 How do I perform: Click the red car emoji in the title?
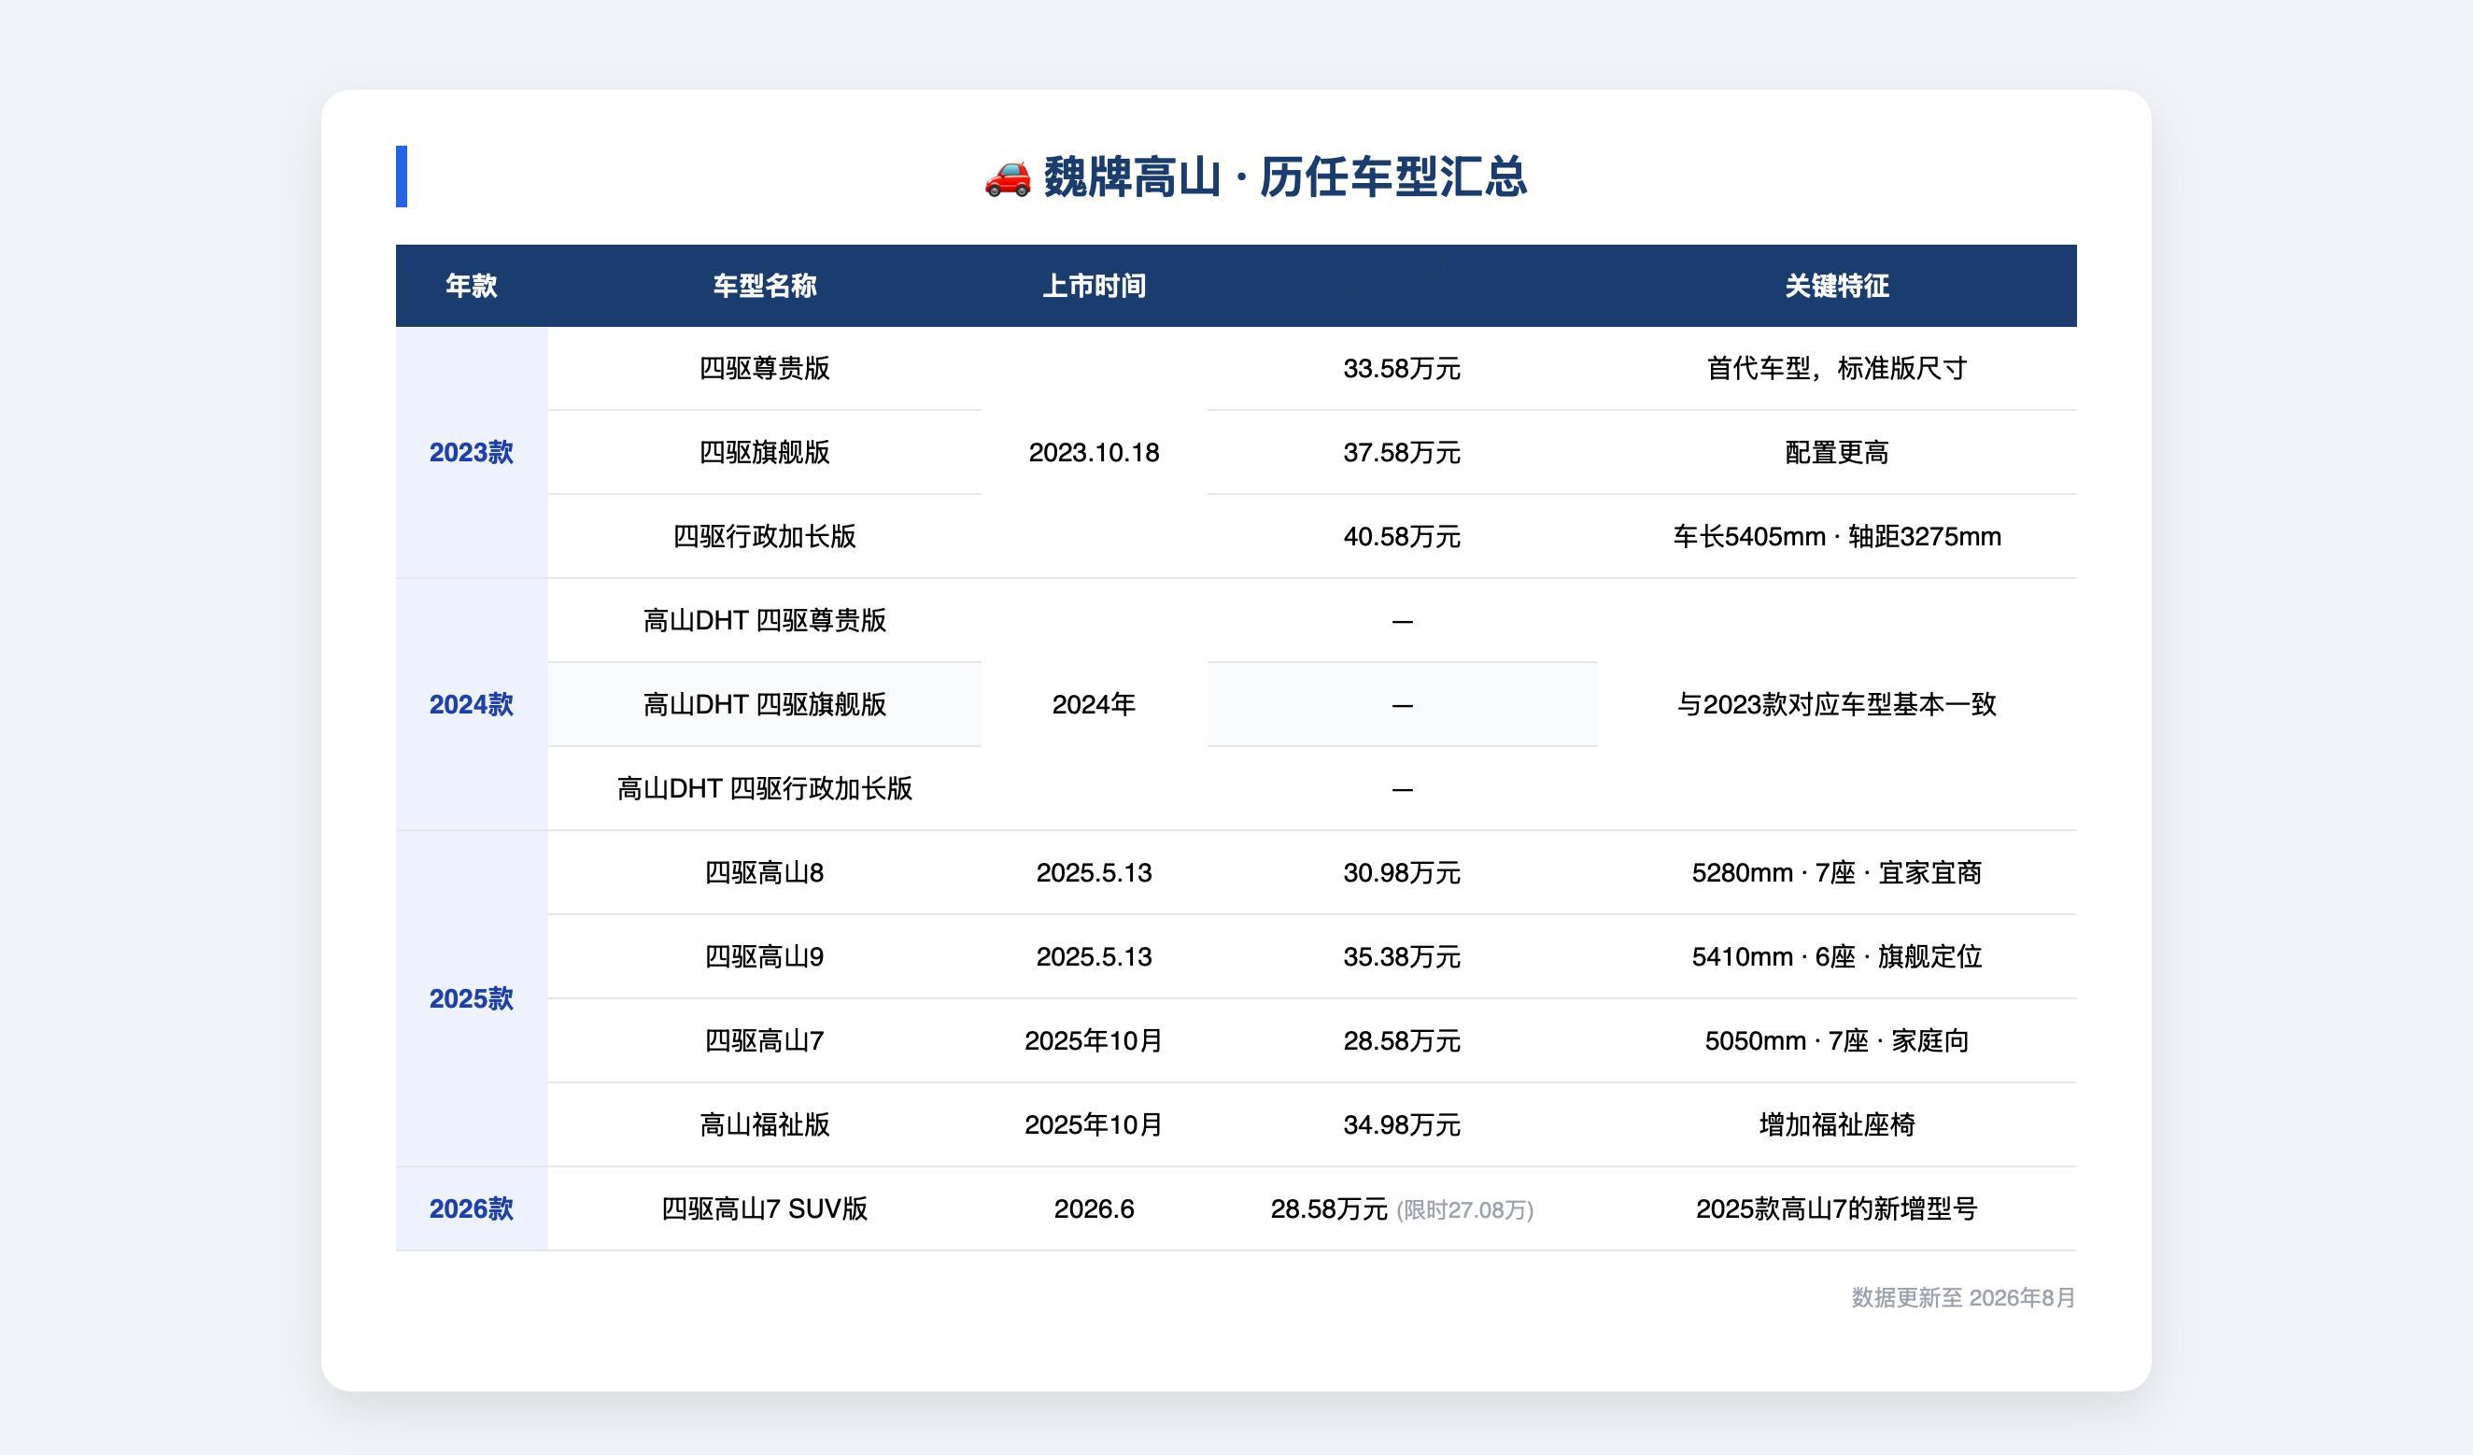[x=1008, y=177]
